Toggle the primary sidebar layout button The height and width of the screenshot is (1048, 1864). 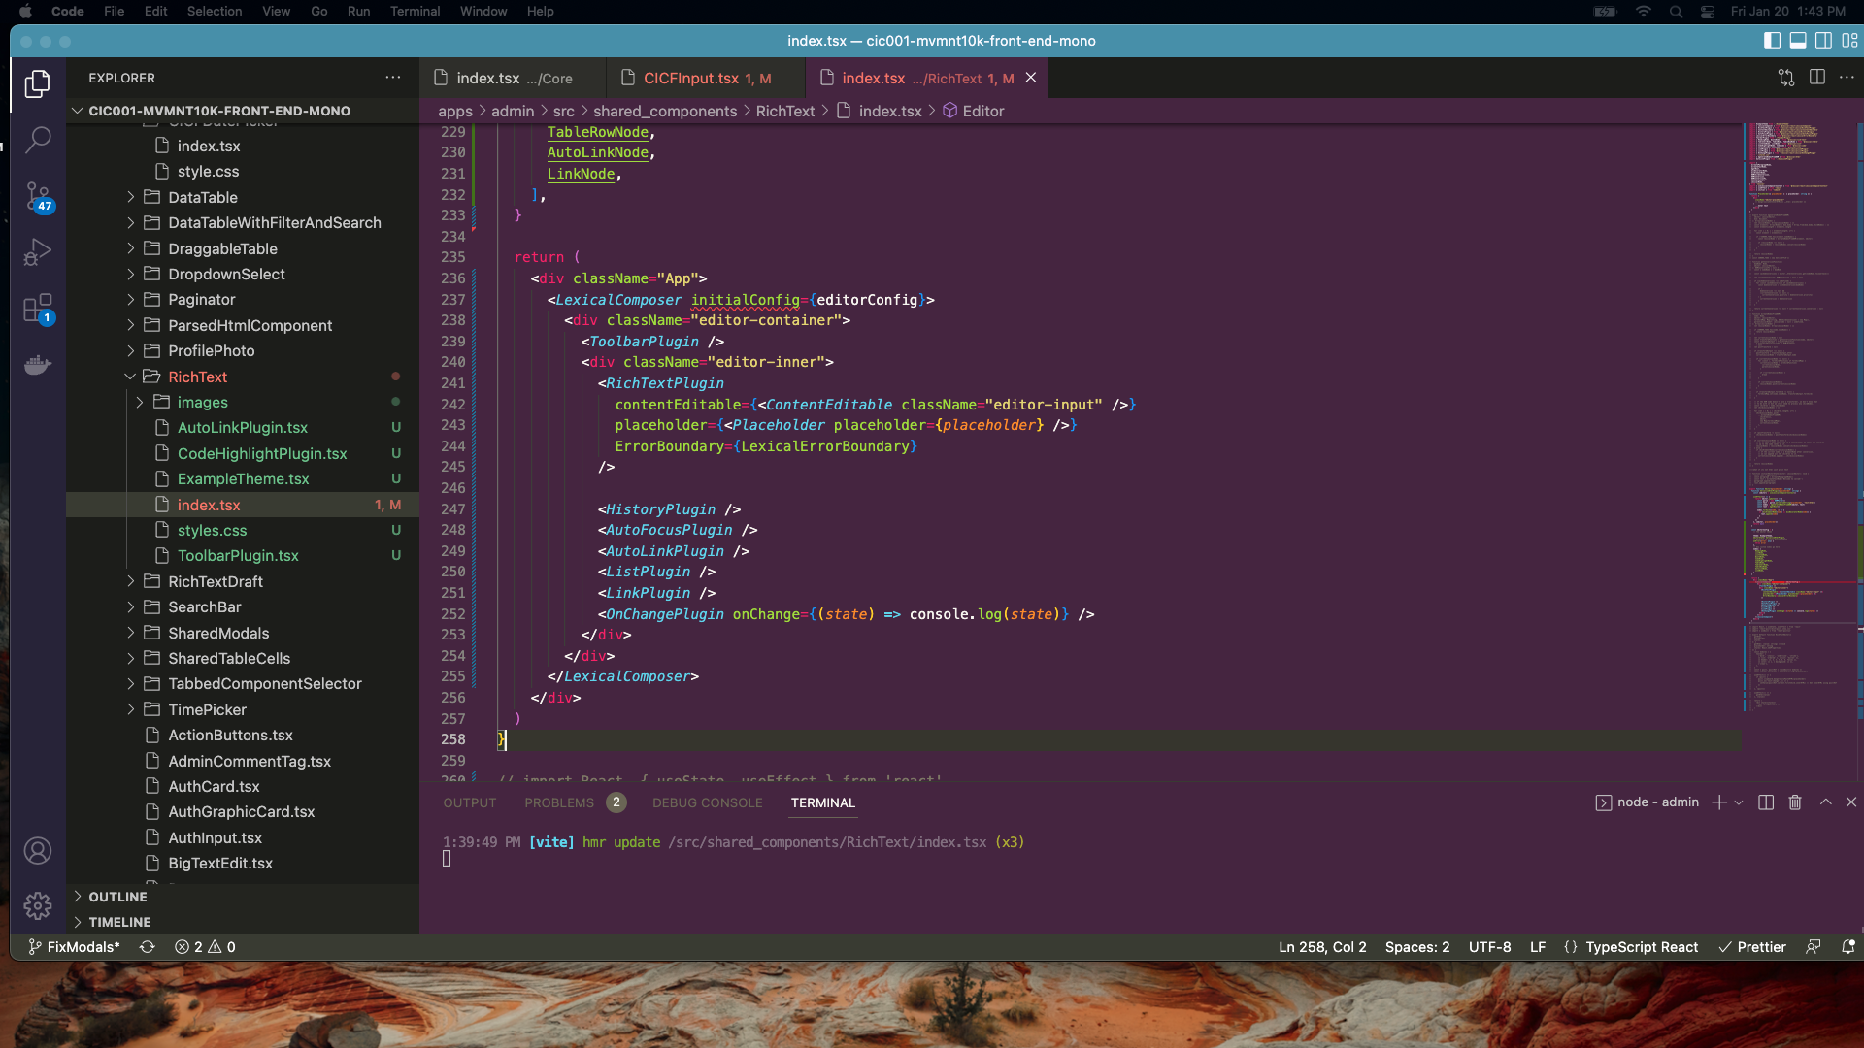tap(1772, 41)
